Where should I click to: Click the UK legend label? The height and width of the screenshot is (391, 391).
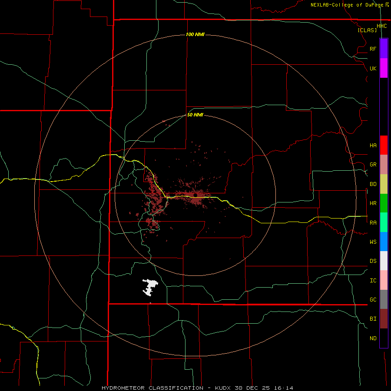[x=373, y=68]
